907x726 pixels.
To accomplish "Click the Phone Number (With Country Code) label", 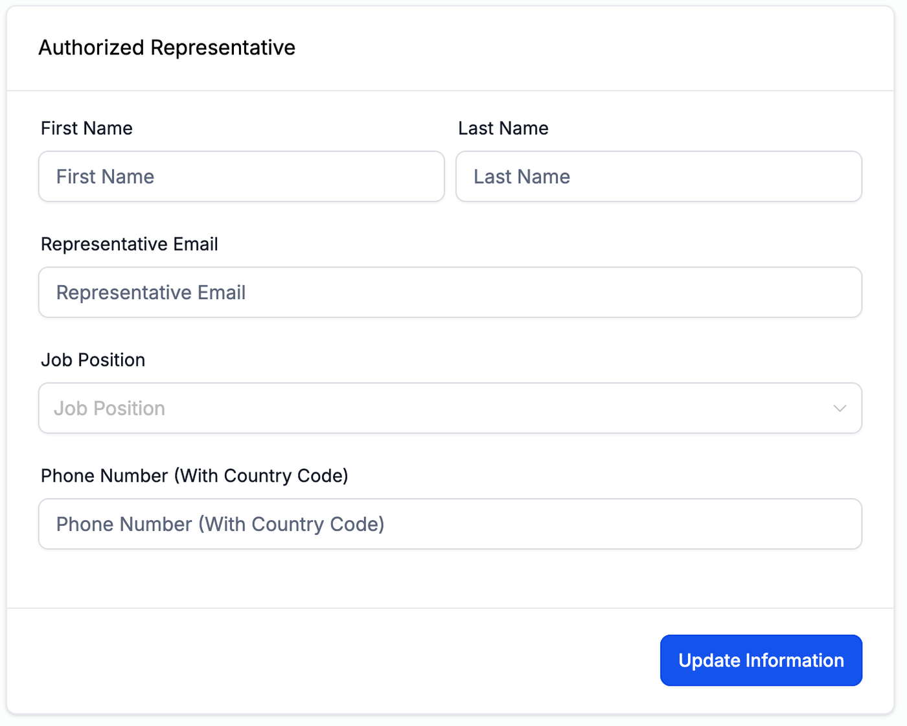I will coord(194,476).
